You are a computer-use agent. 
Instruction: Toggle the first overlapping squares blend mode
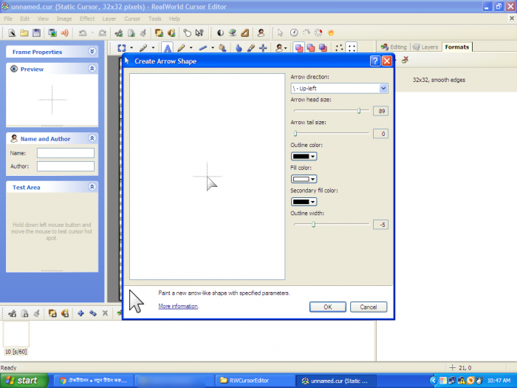click(299, 48)
